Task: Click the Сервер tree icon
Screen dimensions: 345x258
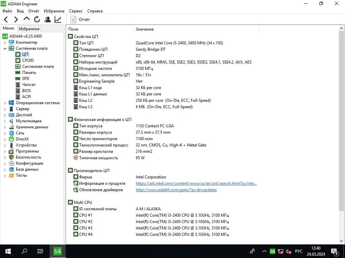Action: pyautogui.click(x=11, y=109)
